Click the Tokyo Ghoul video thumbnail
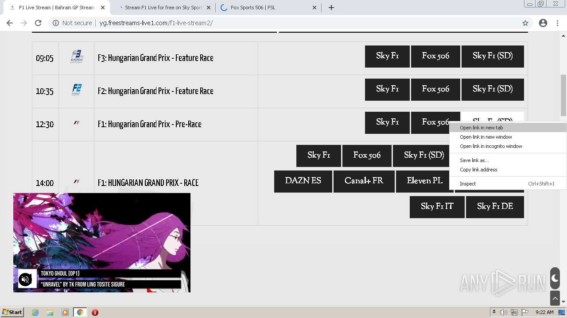The image size is (567, 318). click(x=102, y=242)
